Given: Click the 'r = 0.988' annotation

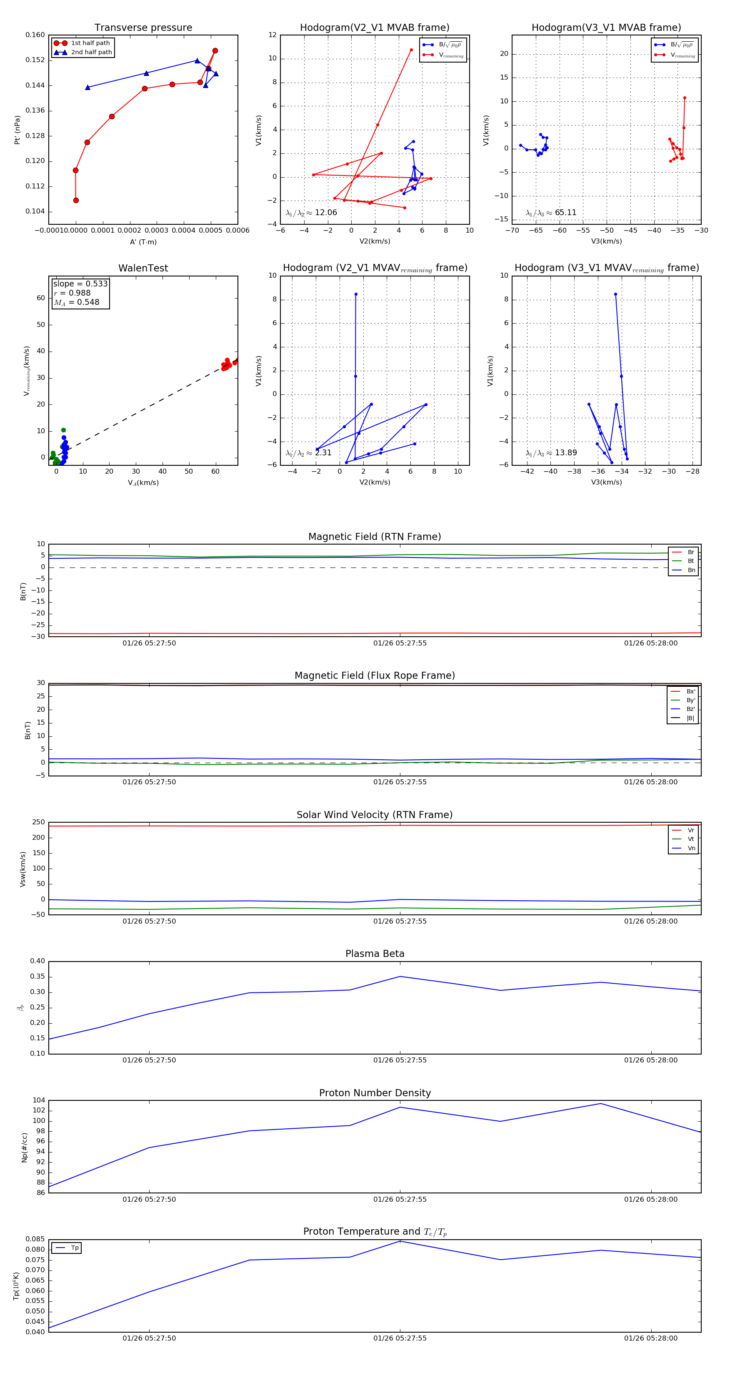Looking at the screenshot, I should click(x=72, y=293).
